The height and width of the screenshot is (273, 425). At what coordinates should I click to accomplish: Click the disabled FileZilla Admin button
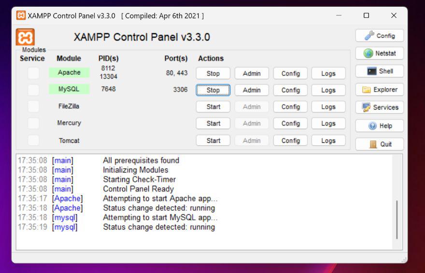point(252,107)
